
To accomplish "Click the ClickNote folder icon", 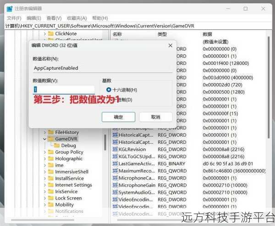I will 51,33.
